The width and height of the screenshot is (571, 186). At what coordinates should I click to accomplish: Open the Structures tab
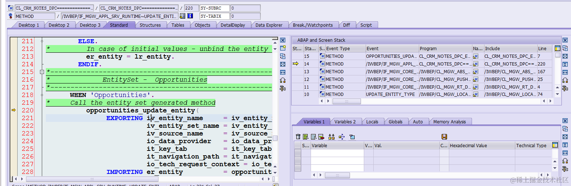coord(150,25)
